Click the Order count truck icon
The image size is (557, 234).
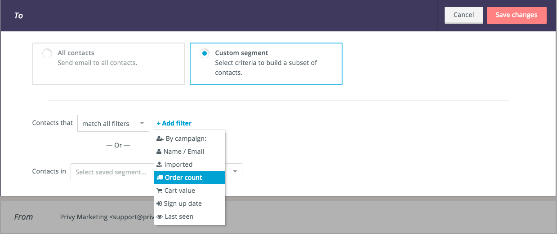pyautogui.click(x=160, y=178)
